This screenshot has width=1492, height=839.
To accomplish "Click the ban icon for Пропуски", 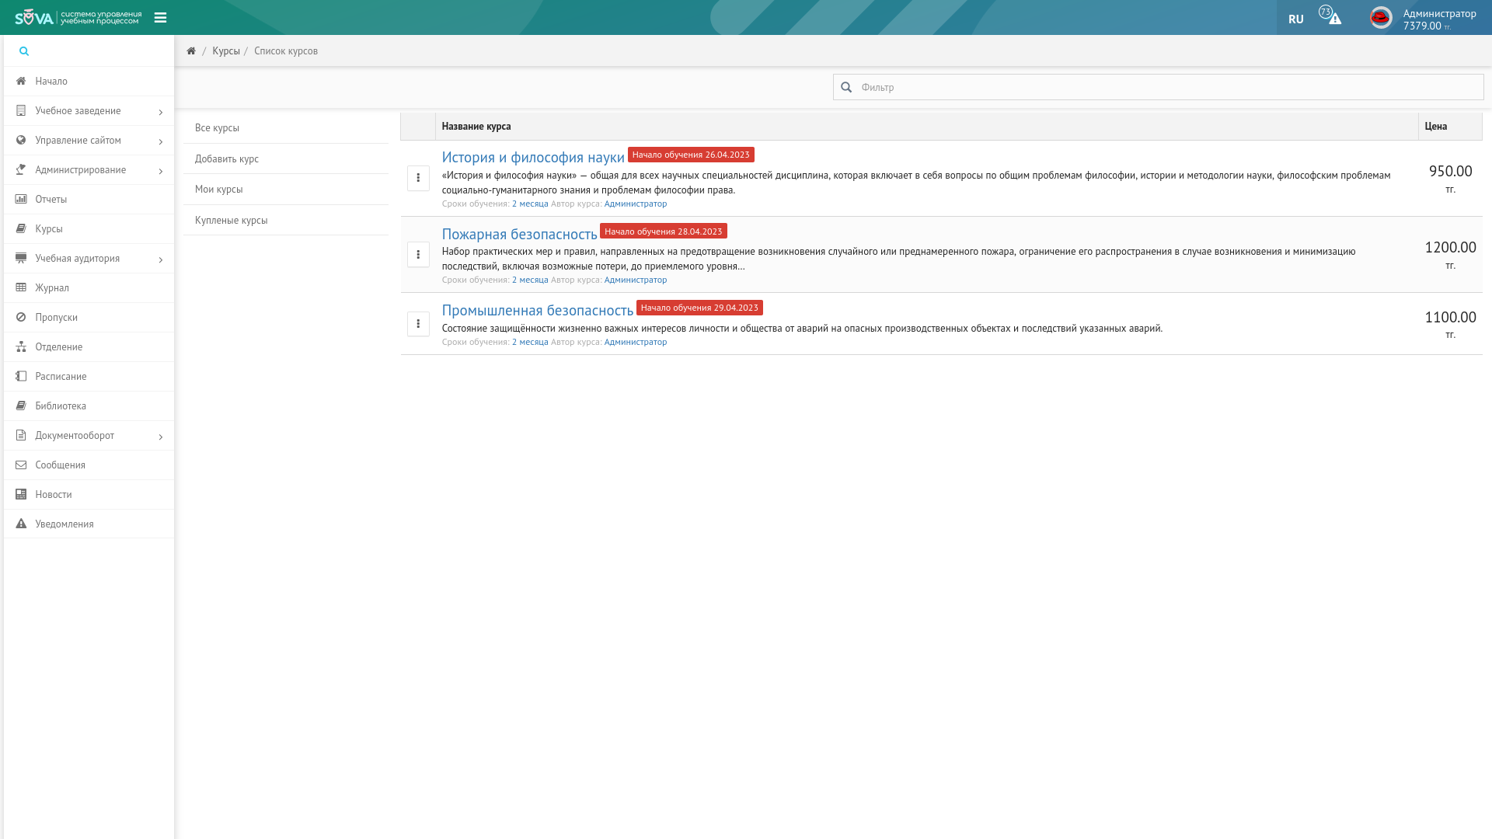I will pyautogui.click(x=21, y=317).
